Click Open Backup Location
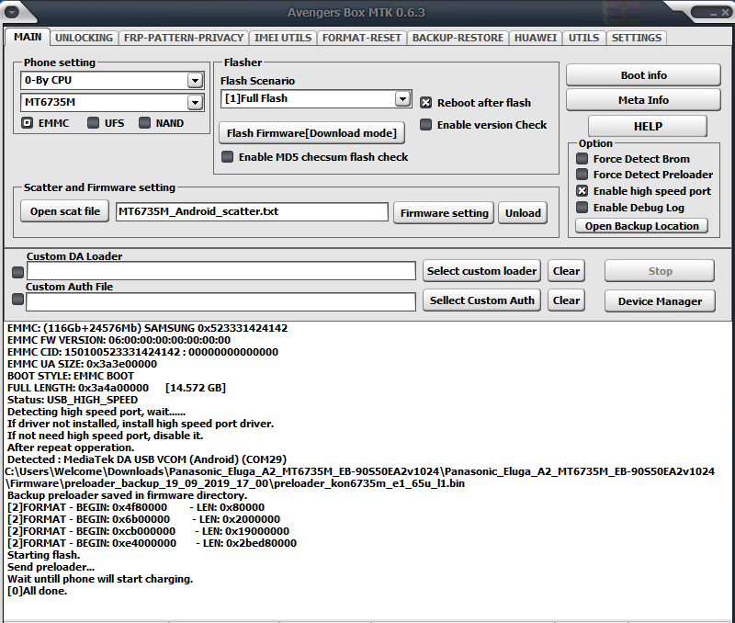Screen dimensions: 735x623 coord(641,226)
